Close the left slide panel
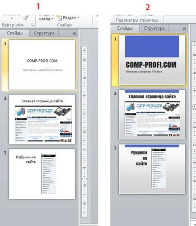 pyautogui.click(x=74, y=34)
